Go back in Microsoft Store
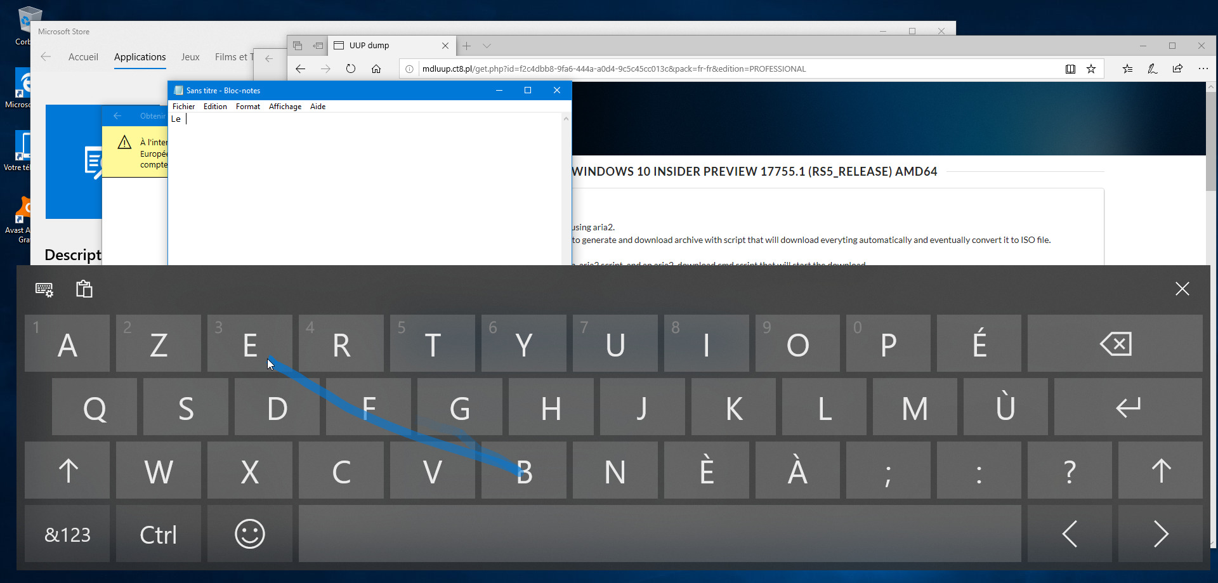 (x=46, y=57)
